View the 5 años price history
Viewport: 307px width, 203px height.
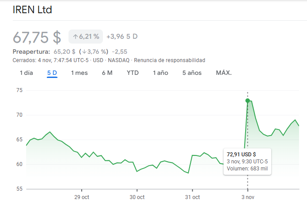pyautogui.click(x=192, y=73)
